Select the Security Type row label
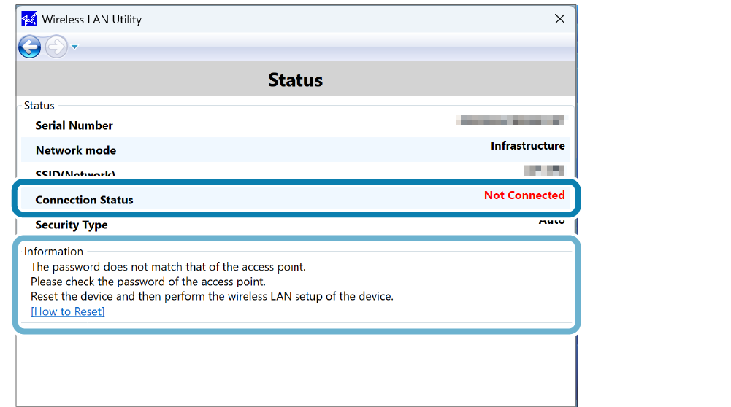This screenshot has width=731, height=407. coord(72,225)
